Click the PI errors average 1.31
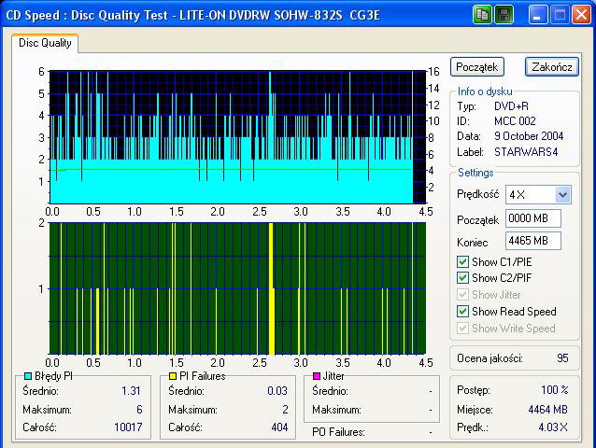 [x=131, y=391]
